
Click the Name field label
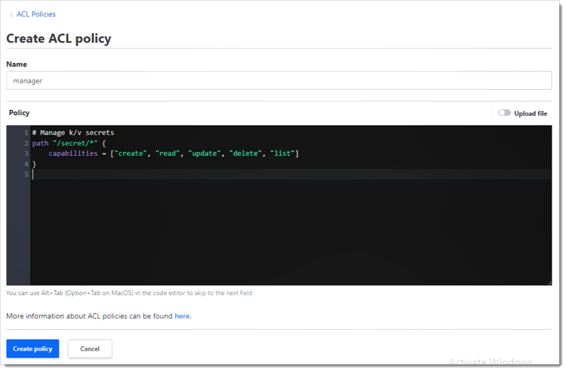coord(16,64)
